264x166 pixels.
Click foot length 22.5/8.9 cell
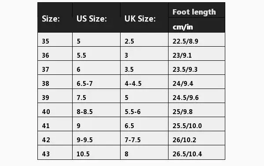click(x=197, y=40)
